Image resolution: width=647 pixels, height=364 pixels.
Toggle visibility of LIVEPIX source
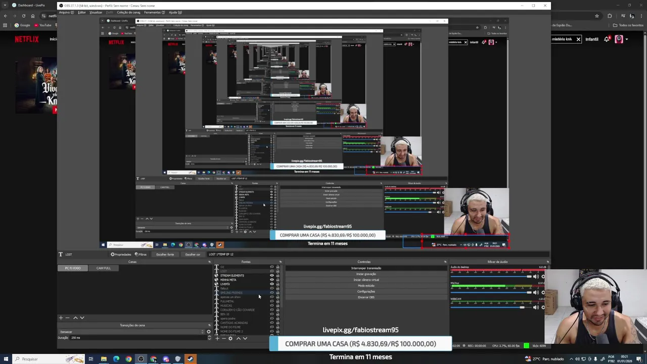pos(271,284)
